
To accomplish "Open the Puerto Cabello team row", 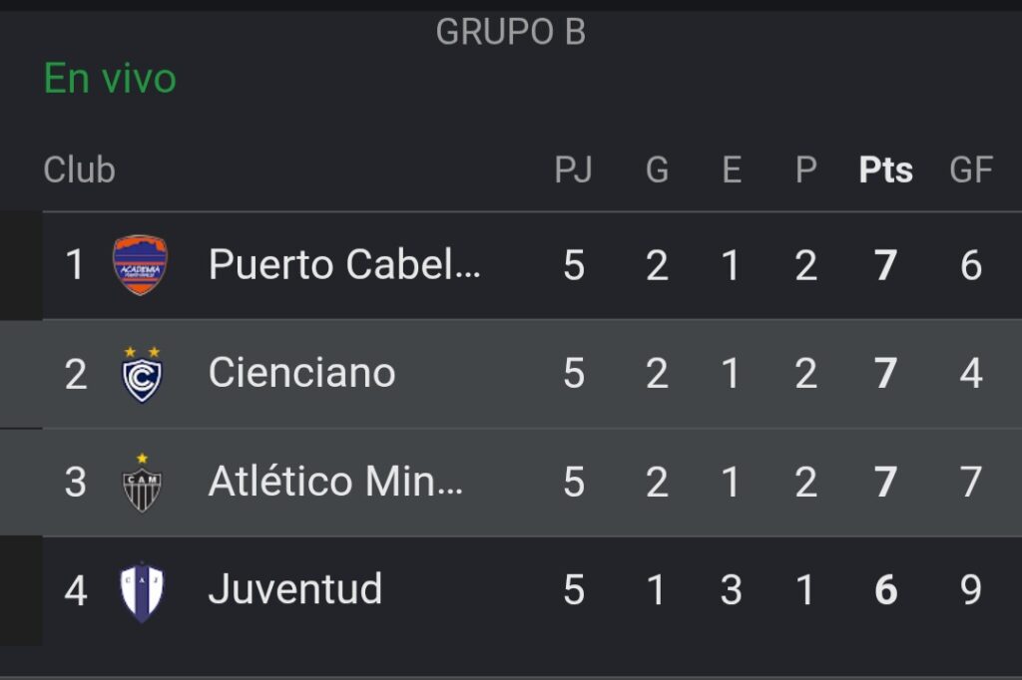I will [532, 265].
